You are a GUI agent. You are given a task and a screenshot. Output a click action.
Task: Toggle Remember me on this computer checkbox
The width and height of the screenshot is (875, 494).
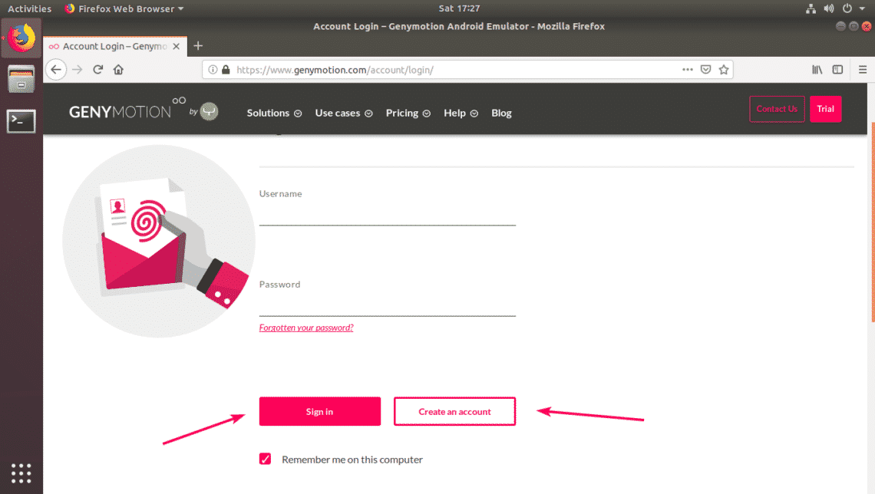[266, 459]
